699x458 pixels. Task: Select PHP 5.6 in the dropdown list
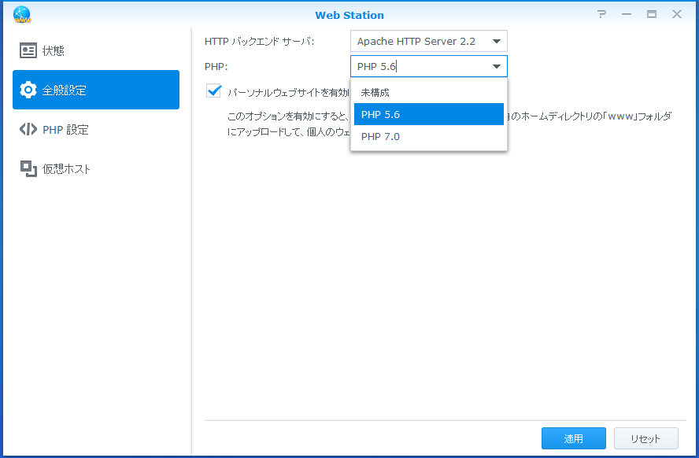pyautogui.click(x=429, y=115)
